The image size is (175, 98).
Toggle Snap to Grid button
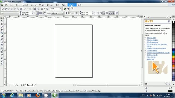[x=98, y=13]
